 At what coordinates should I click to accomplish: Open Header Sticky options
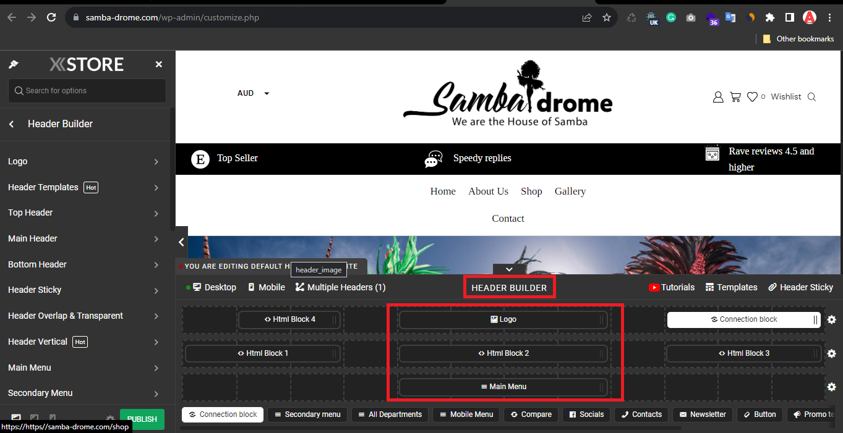pyautogui.click(x=85, y=290)
